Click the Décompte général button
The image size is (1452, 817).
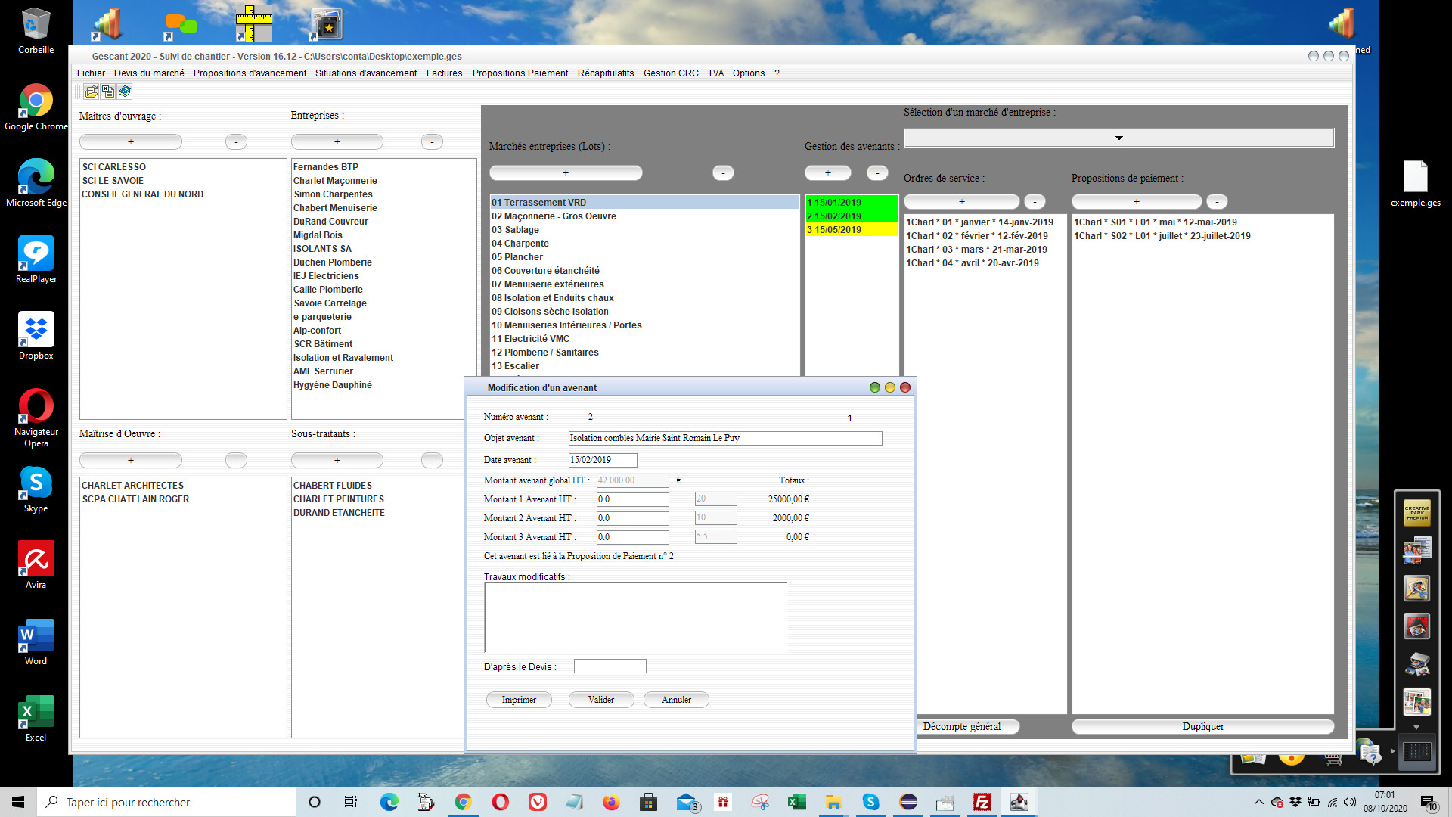click(x=961, y=726)
